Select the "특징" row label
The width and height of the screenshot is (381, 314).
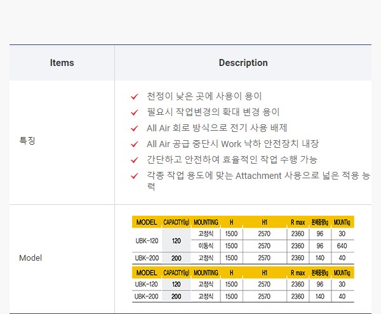tap(27, 141)
